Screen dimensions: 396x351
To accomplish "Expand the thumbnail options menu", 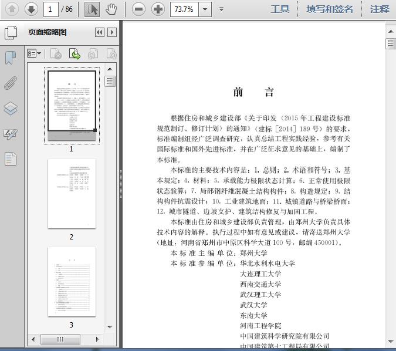I will click(x=34, y=54).
